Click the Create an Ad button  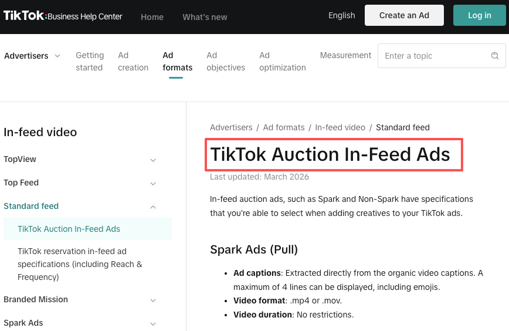tap(404, 15)
